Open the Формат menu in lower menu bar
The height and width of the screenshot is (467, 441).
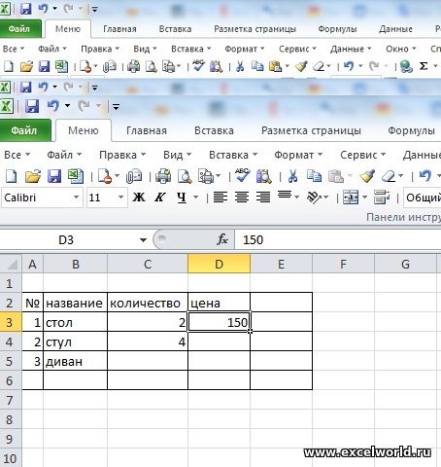[x=298, y=155]
